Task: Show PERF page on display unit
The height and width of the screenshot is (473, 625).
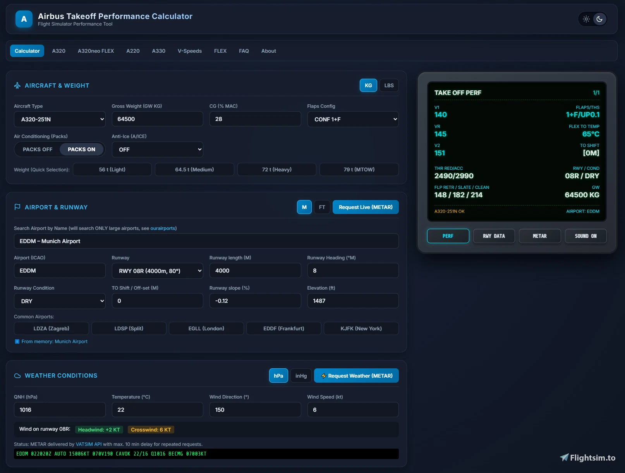Action: click(x=448, y=236)
